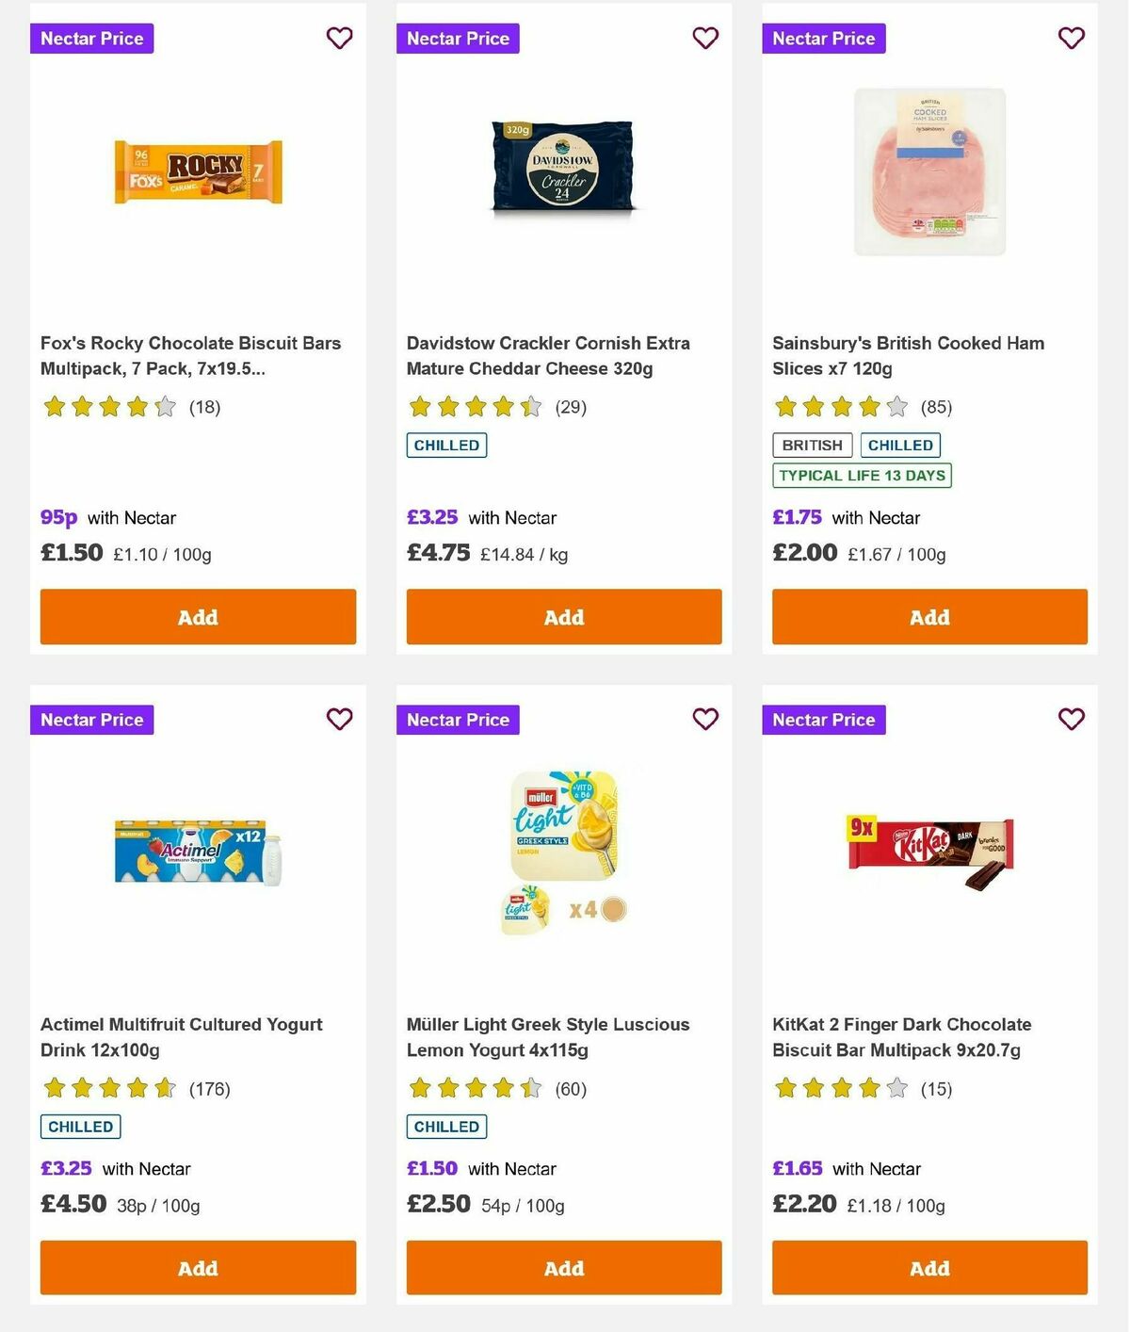The image size is (1130, 1332).
Task: Select the Sainsbury's Cooked Ham Slices title
Action: [x=907, y=355]
